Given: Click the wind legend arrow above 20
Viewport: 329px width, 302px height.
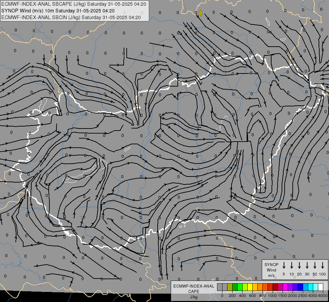Looking at the screenshot, I should tap(299, 265).
